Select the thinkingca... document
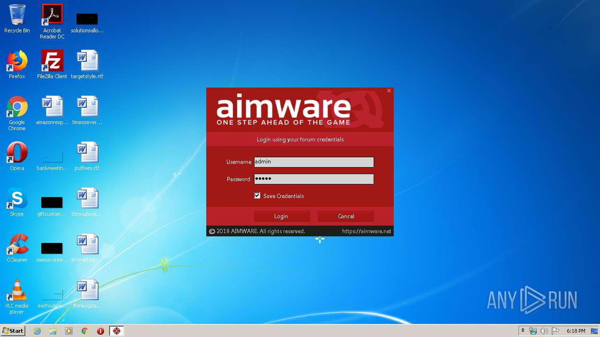 coord(87,294)
